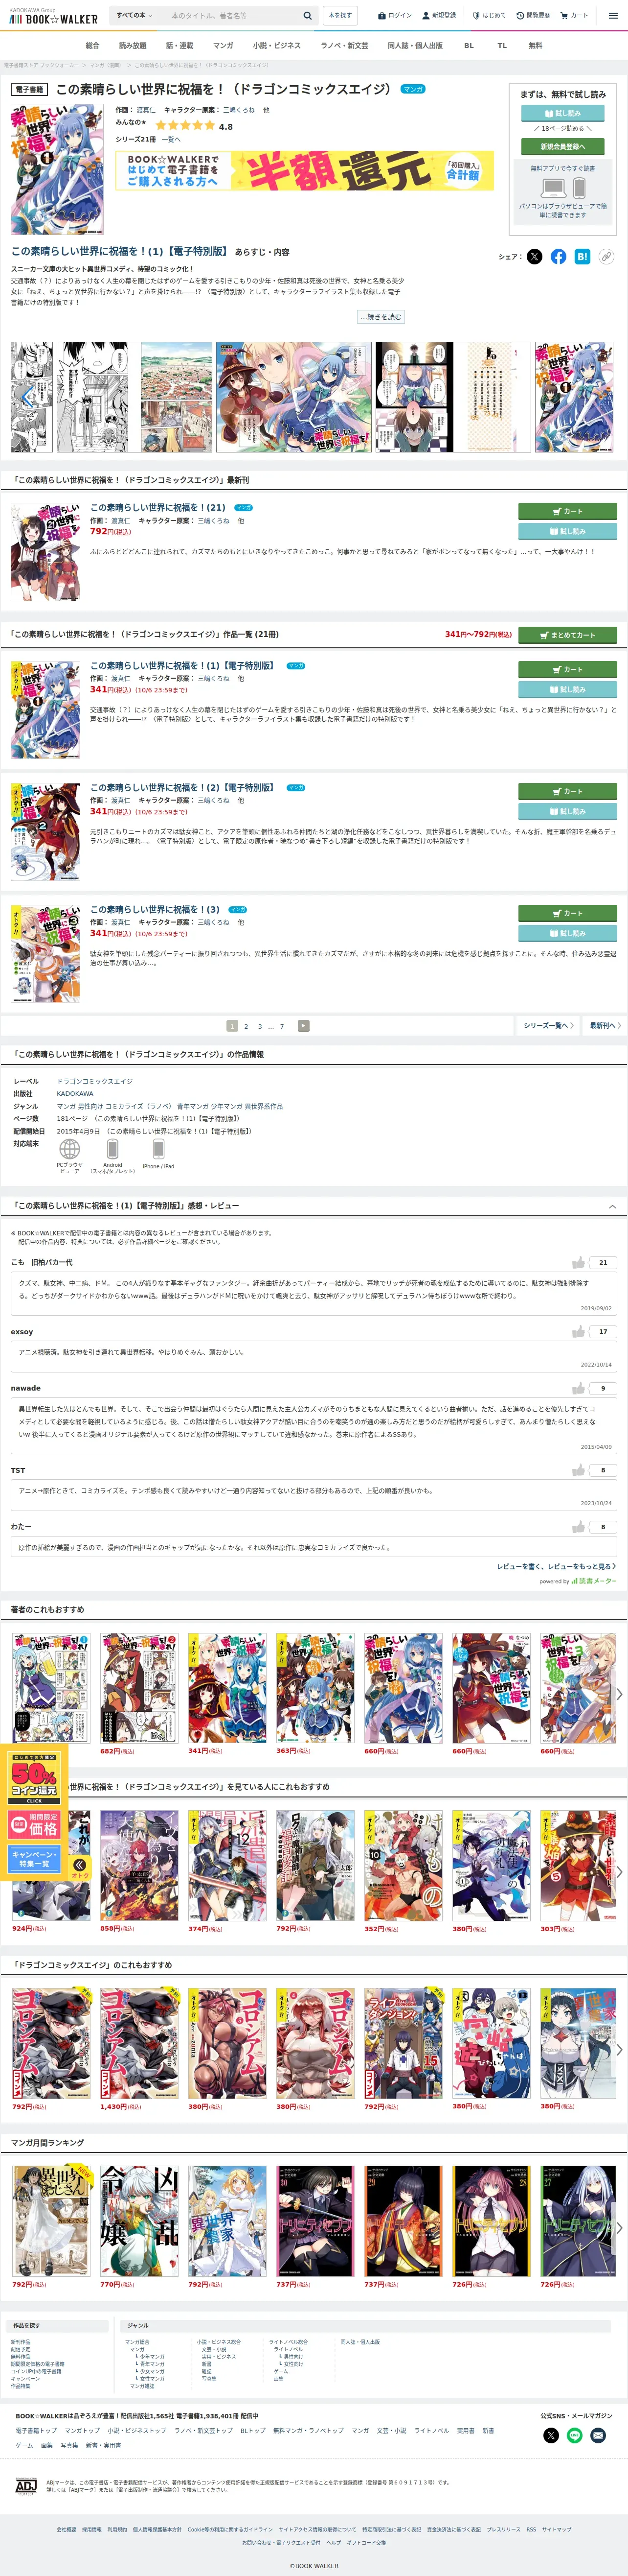Click the 本を探す button
628x2576 pixels.
coord(339,16)
